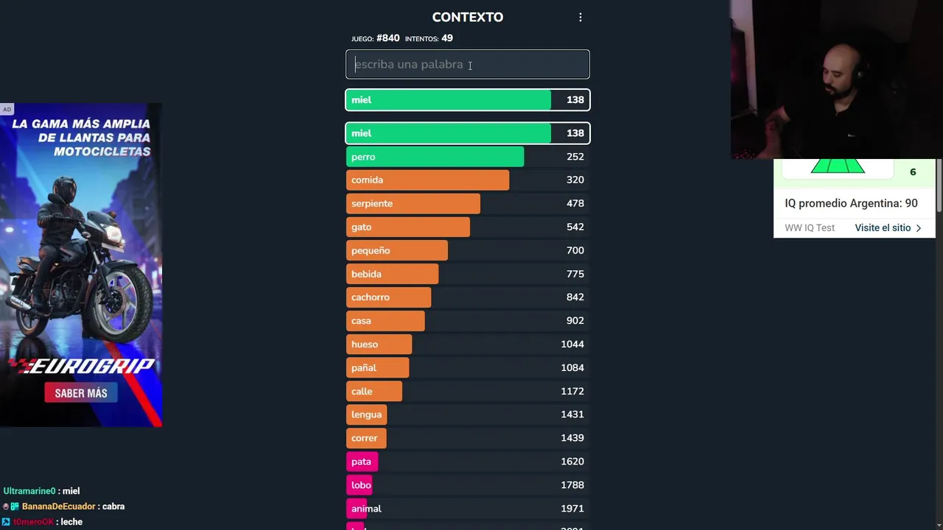Click the AD badge on motorcycle advertisement
This screenshot has width=943, height=530.
click(x=7, y=110)
